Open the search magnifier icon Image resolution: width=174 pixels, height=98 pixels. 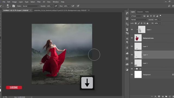[169, 6]
